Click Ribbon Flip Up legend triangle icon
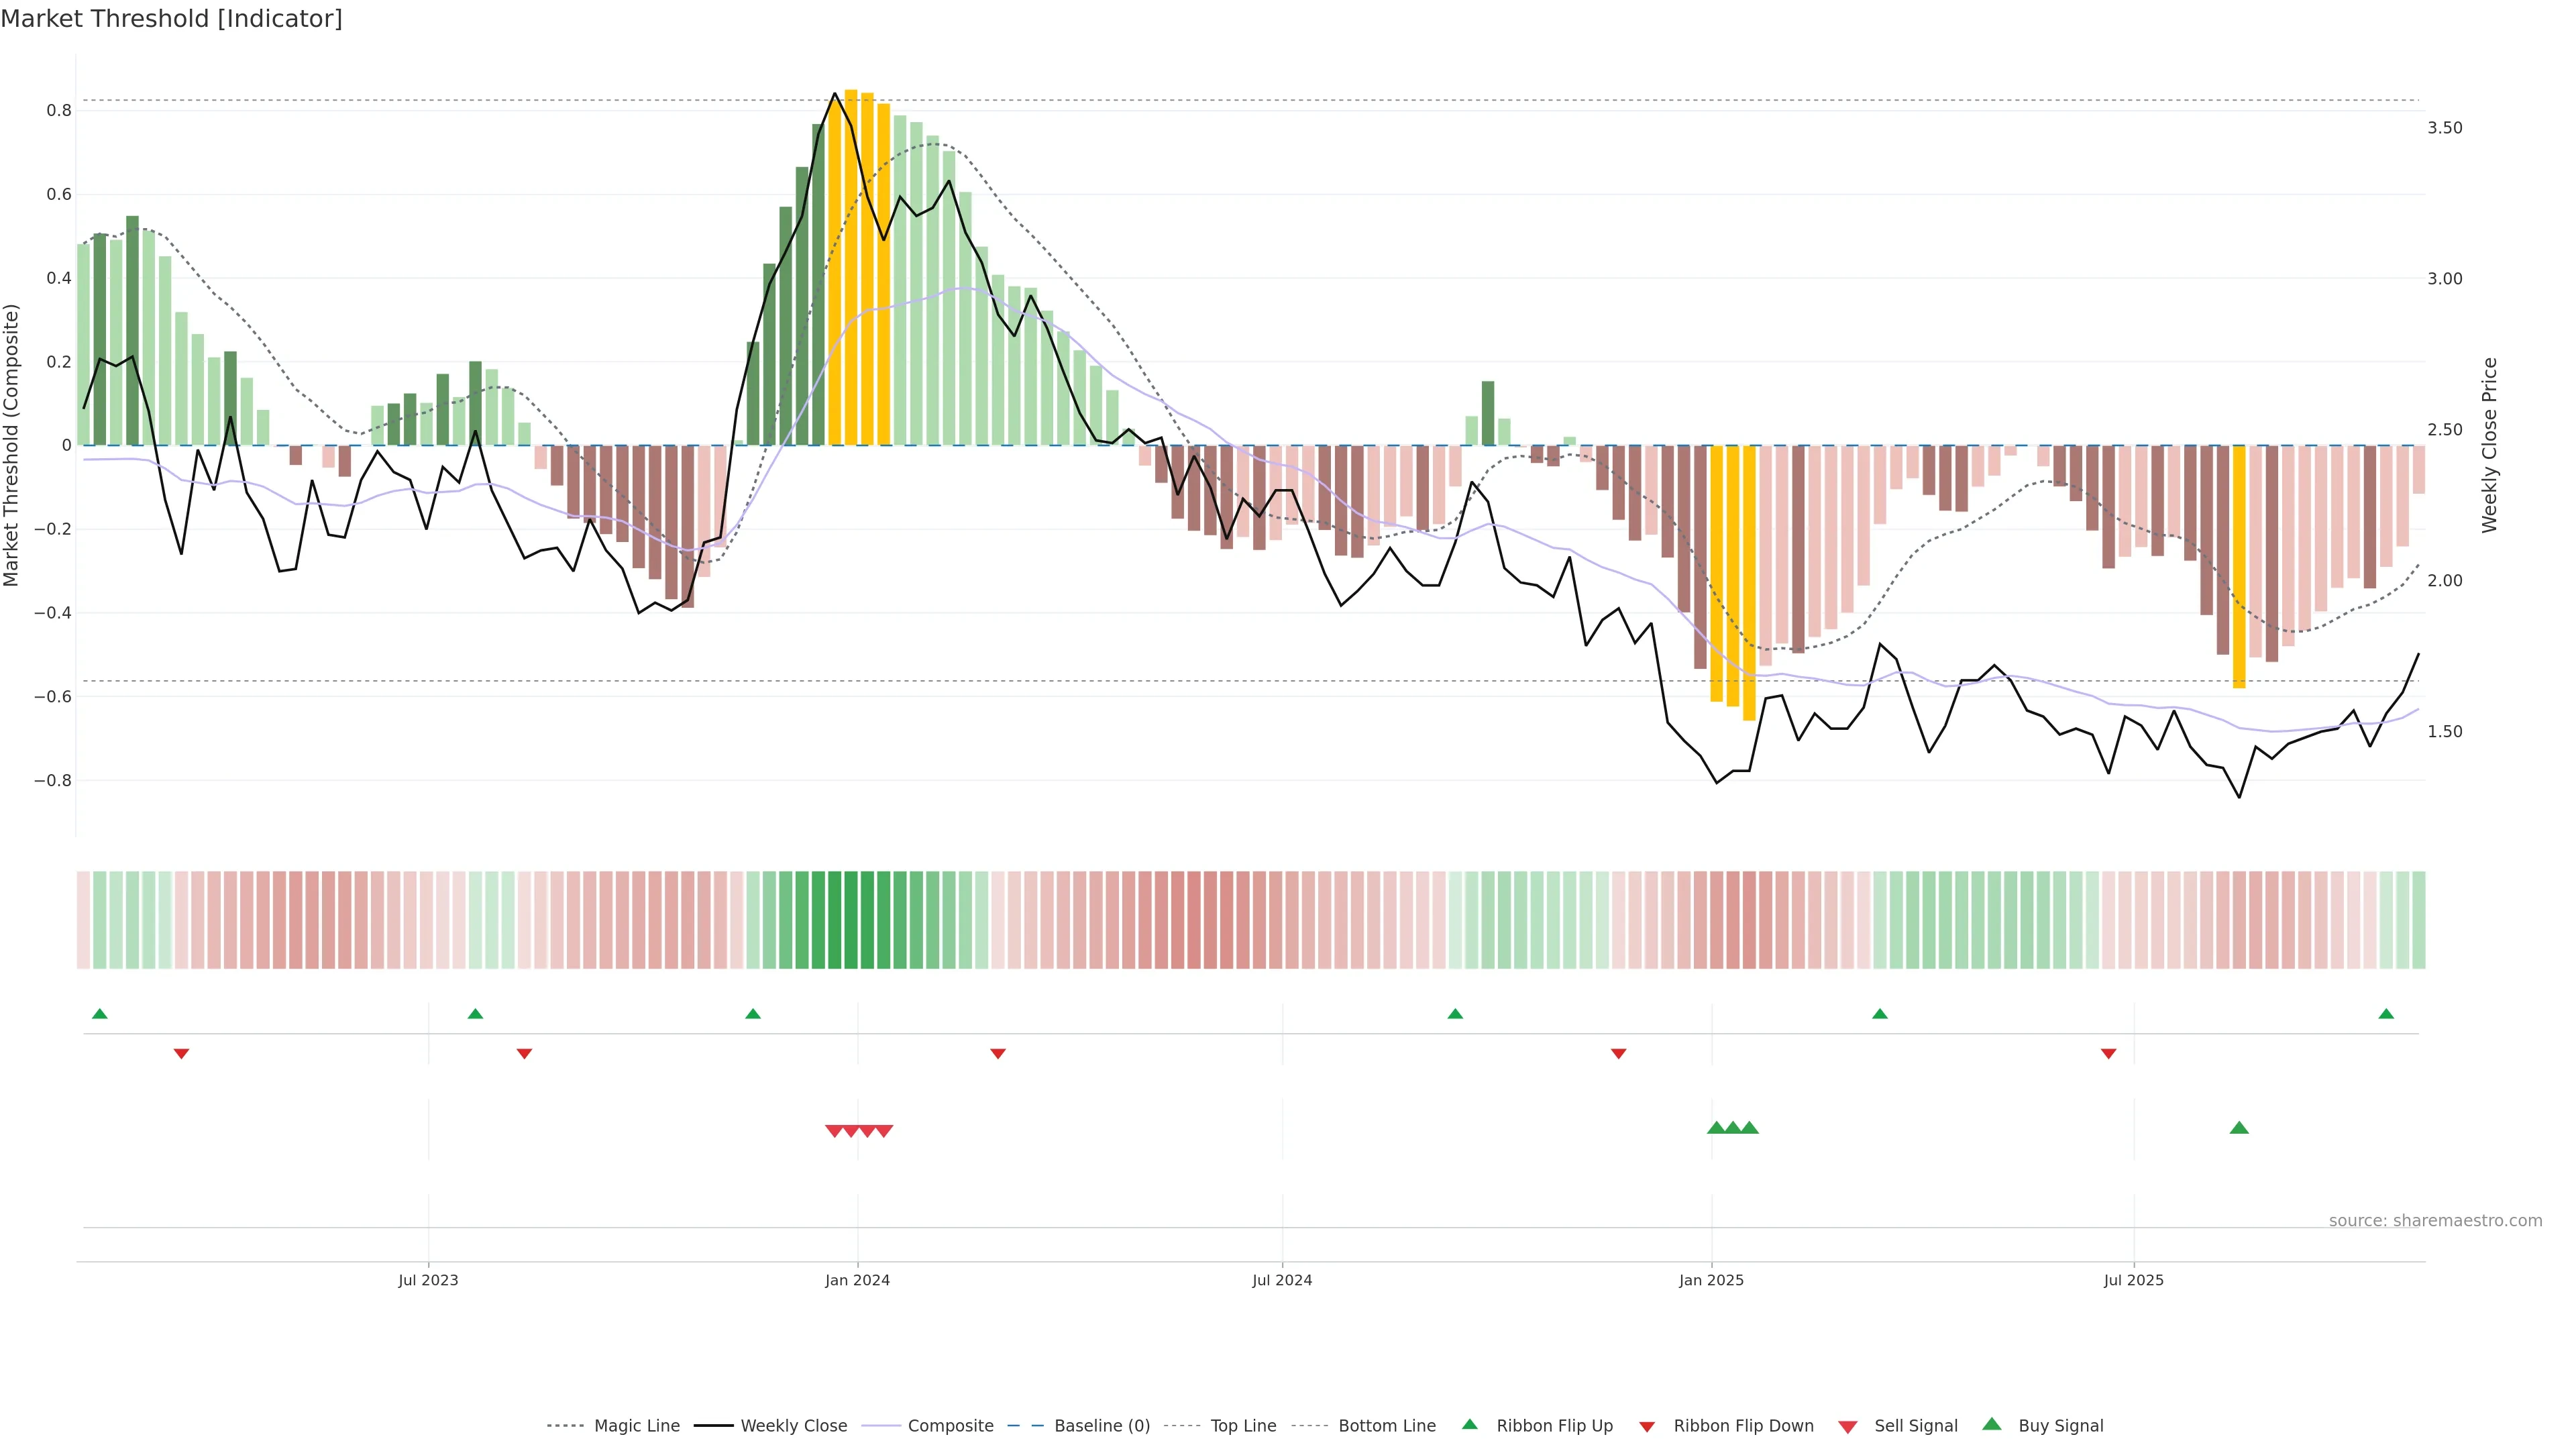 point(1469,1425)
